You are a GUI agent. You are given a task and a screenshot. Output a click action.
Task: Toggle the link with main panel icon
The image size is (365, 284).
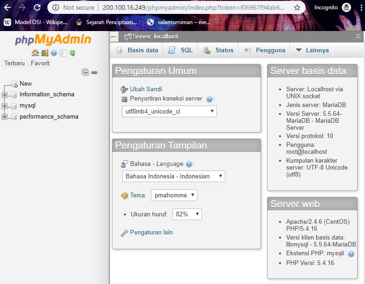tap(94, 73)
